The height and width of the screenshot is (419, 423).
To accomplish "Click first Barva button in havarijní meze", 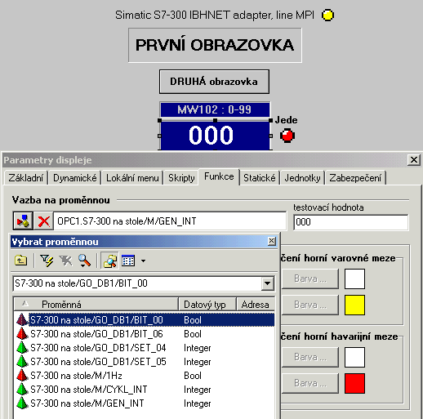I will (310, 357).
